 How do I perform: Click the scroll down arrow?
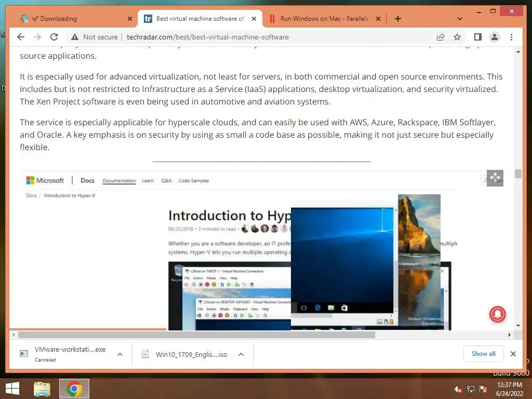(x=518, y=326)
